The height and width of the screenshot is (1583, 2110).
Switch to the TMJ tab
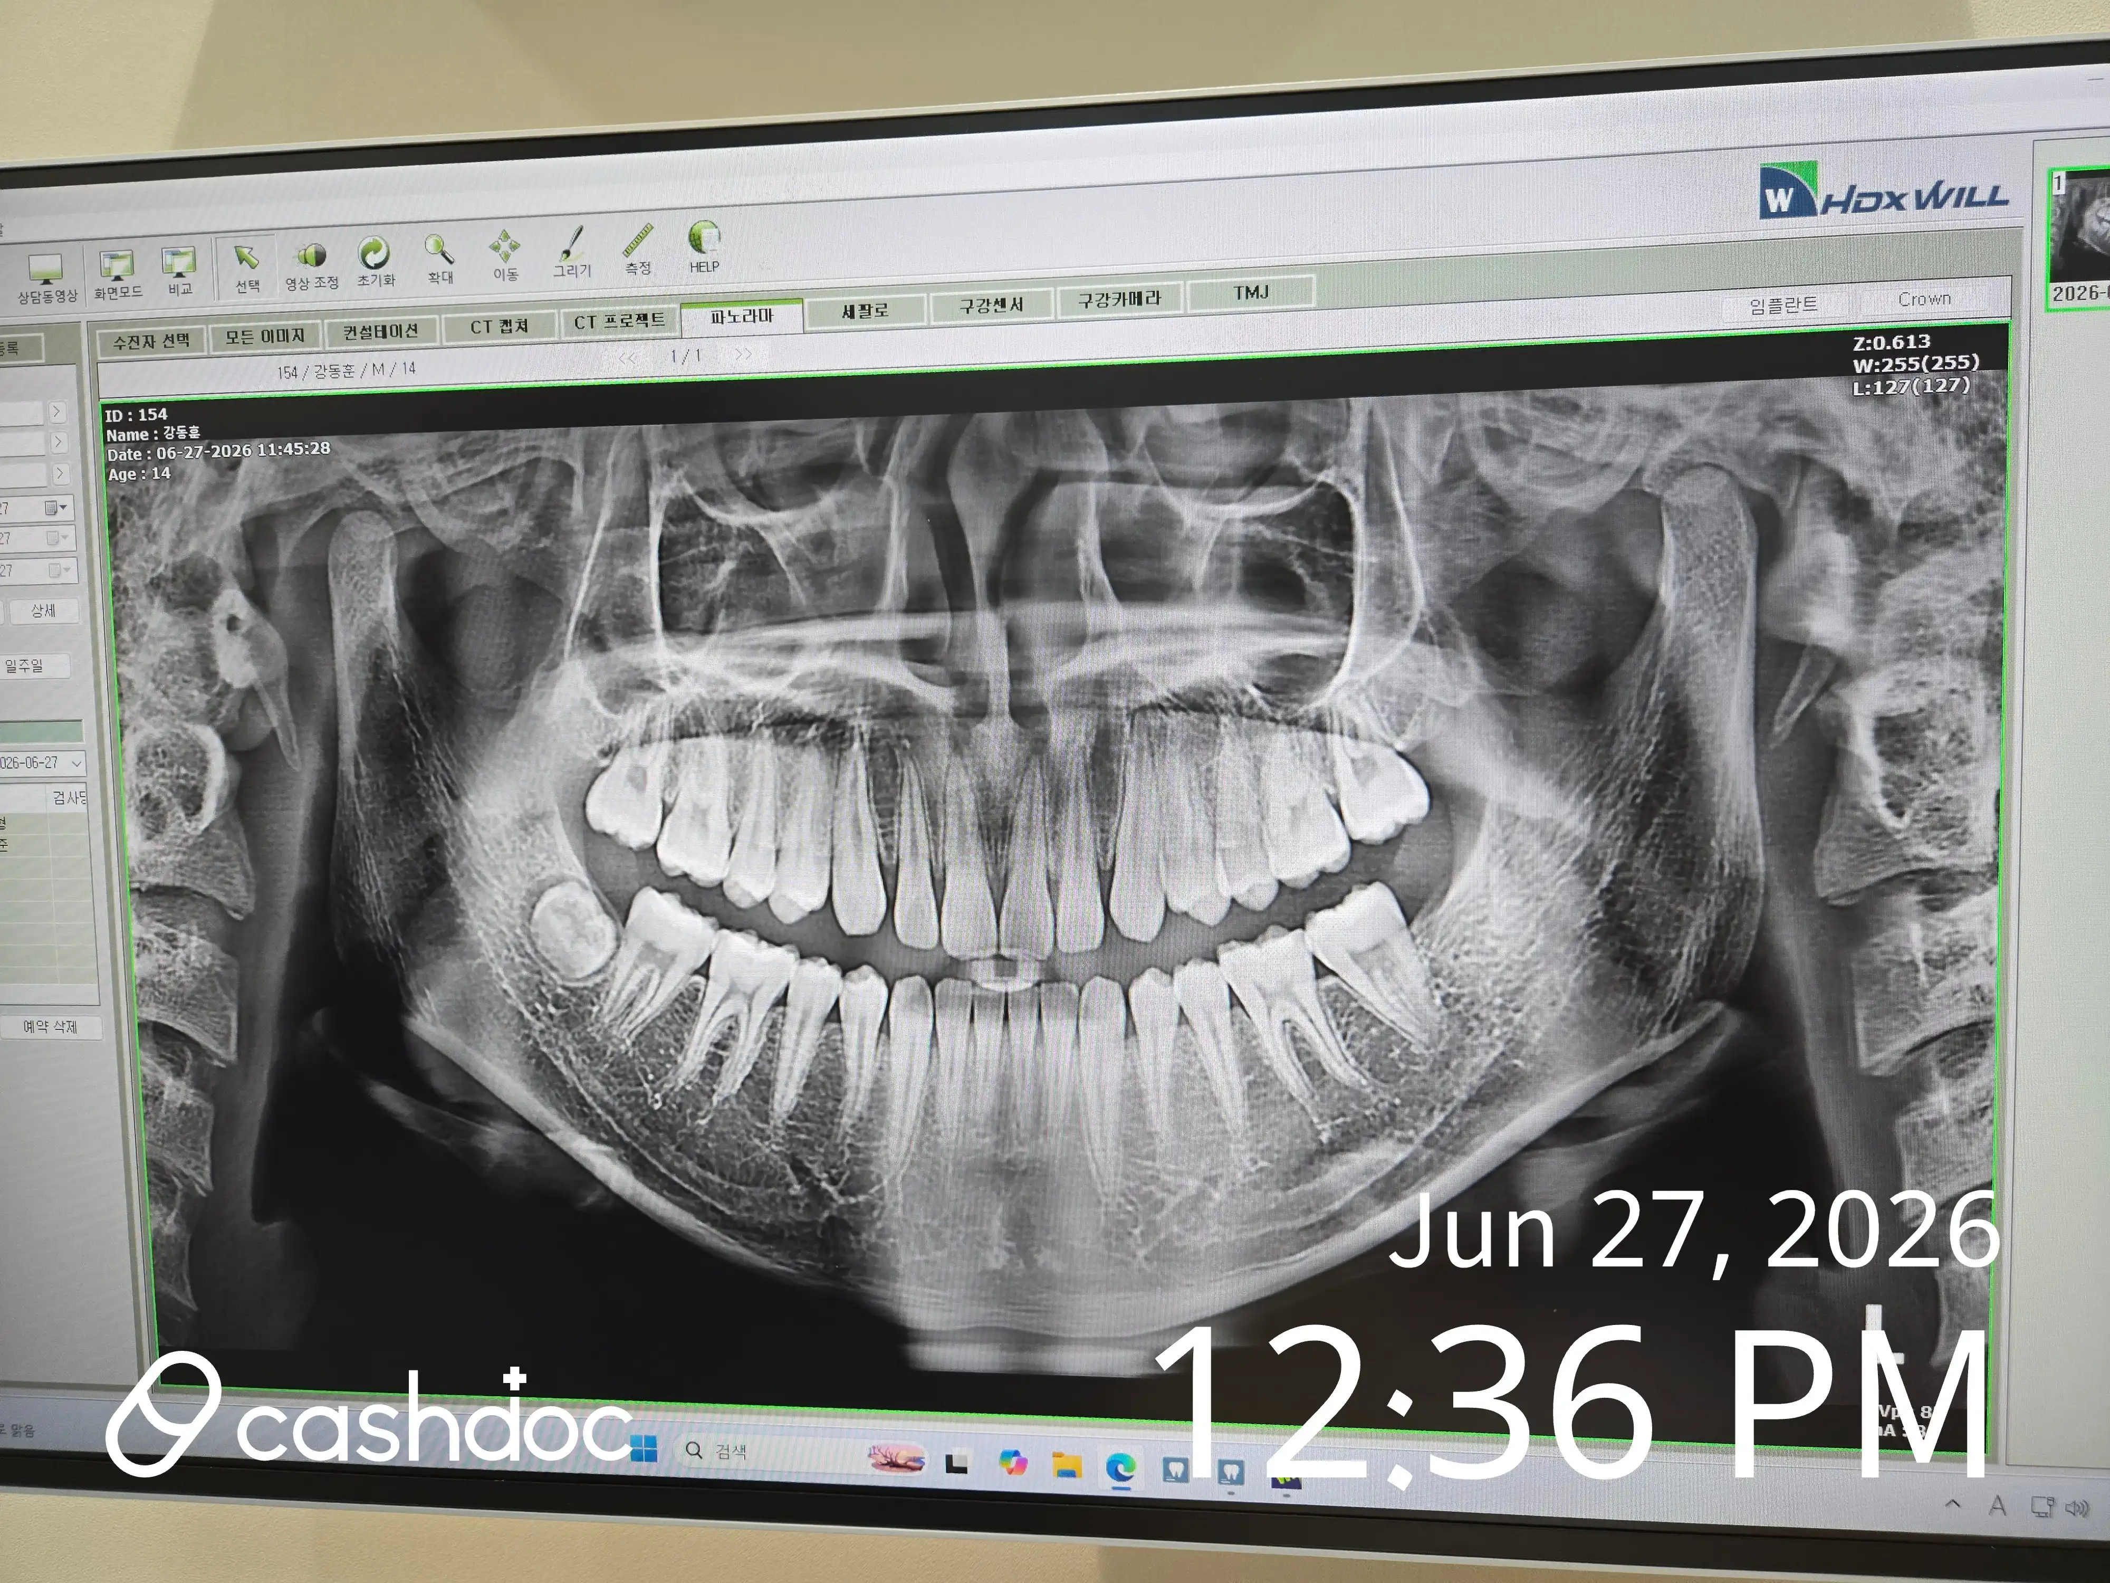(1251, 293)
